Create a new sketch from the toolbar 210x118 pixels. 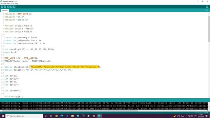(x=8, y=7)
